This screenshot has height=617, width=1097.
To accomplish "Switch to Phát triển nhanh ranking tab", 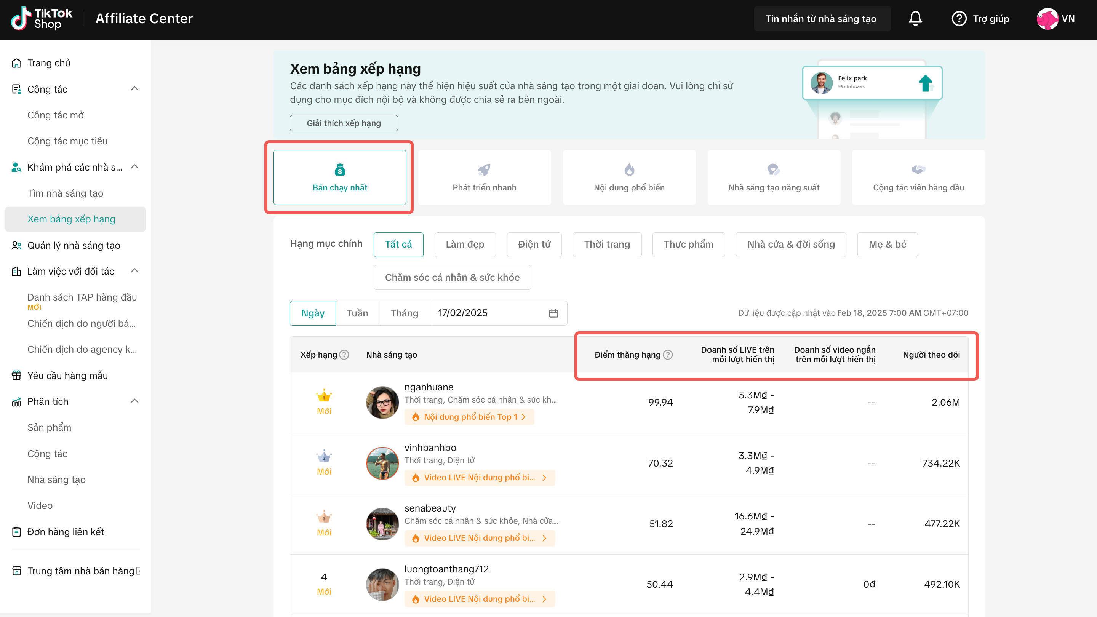I will pyautogui.click(x=484, y=177).
